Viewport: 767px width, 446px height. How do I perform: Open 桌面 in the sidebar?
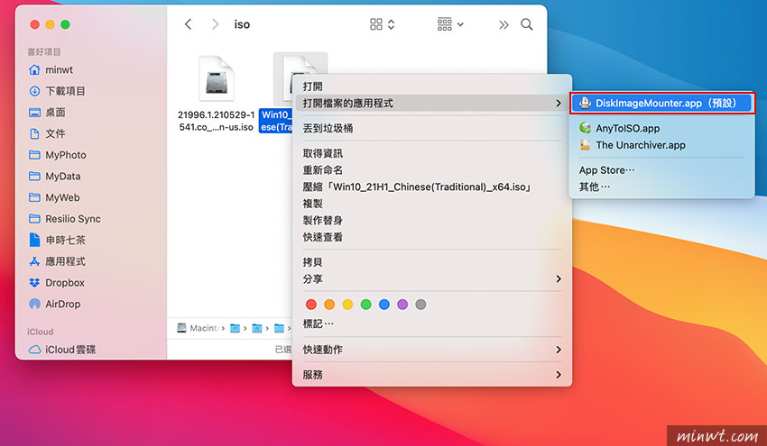click(x=47, y=113)
